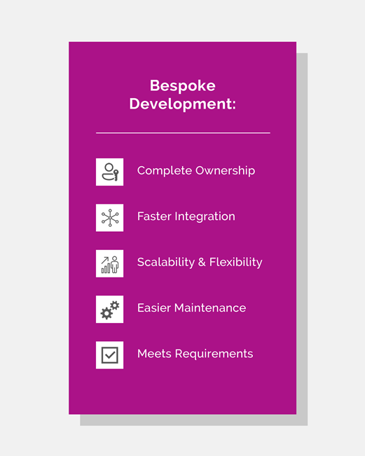365x456 pixels.
Task: Select the Easier Maintenance label
Action: point(191,308)
